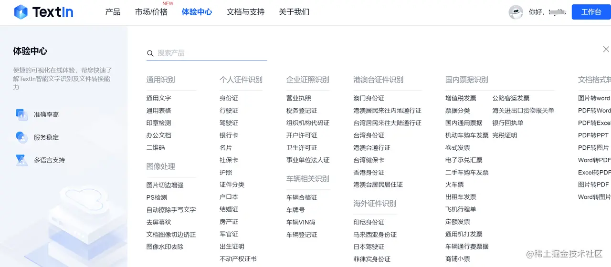Open 日本驾驶证 recognition
The height and width of the screenshot is (267, 611).
click(369, 247)
